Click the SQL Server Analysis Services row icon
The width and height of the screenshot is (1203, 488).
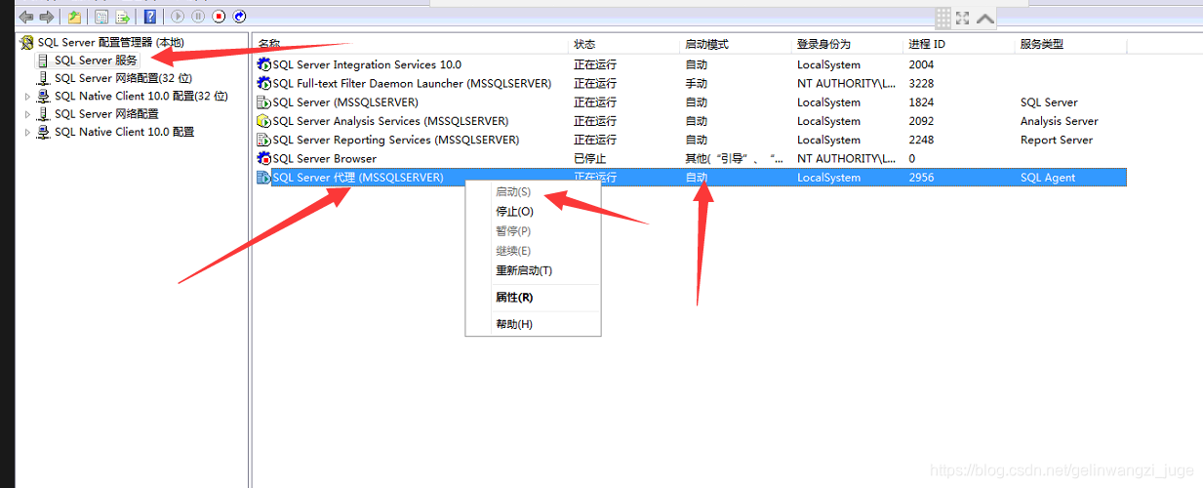[x=263, y=121]
